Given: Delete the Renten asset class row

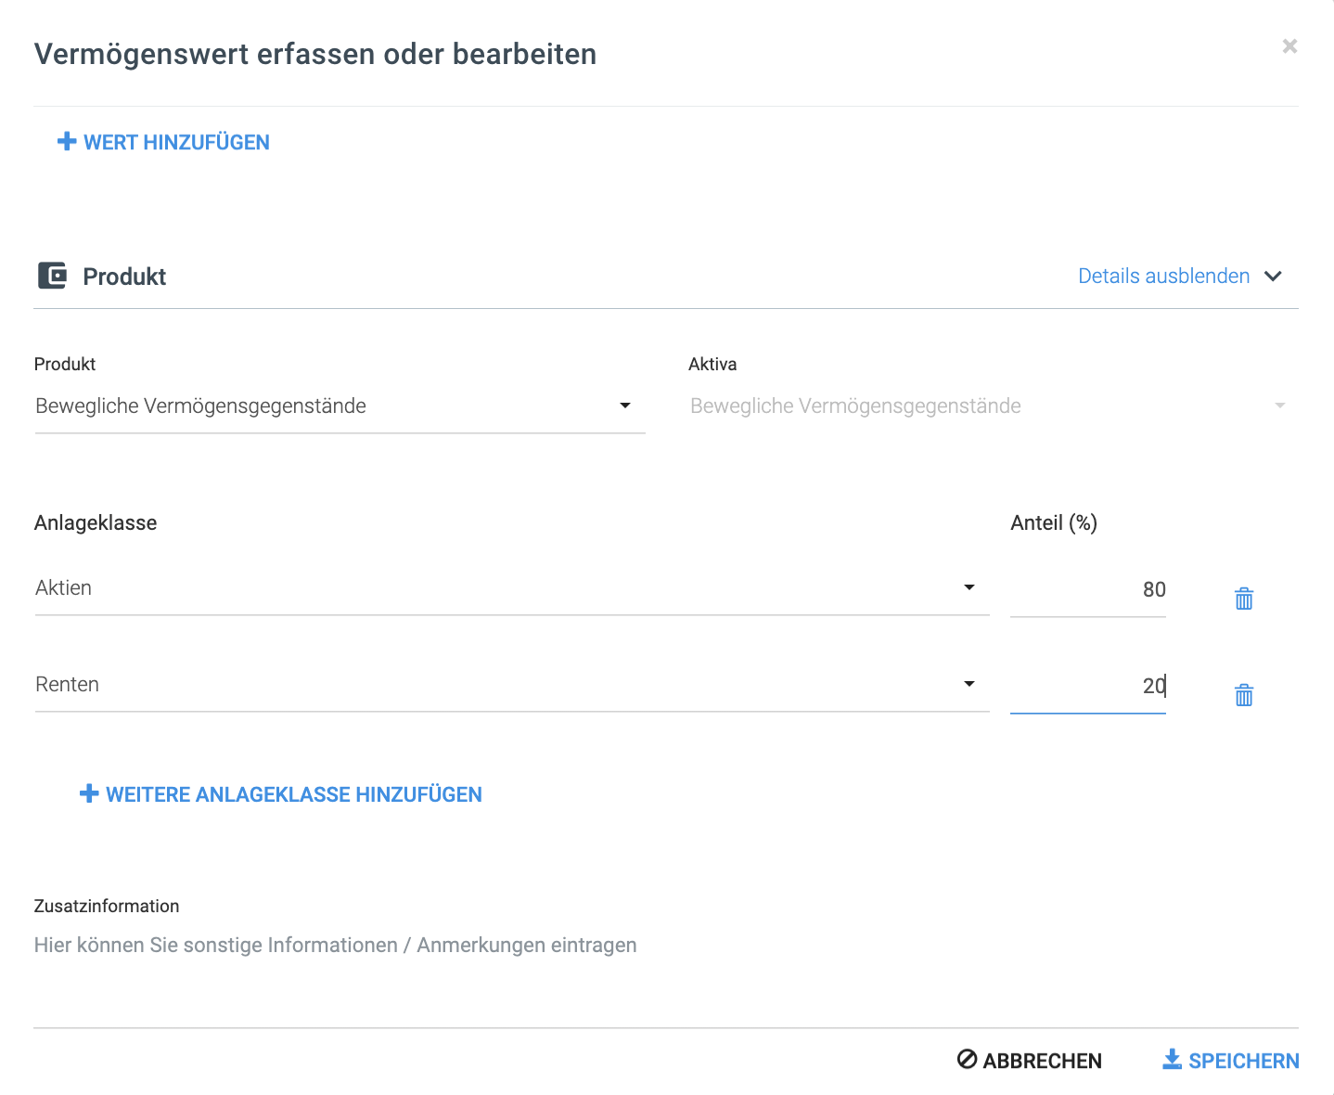Looking at the screenshot, I should point(1243,694).
